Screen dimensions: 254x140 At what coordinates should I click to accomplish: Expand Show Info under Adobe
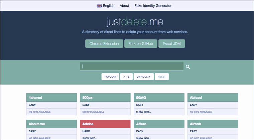pos(90,137)
